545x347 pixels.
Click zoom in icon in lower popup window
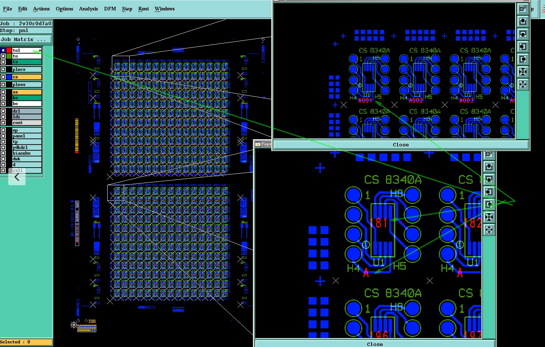point(489,217)
